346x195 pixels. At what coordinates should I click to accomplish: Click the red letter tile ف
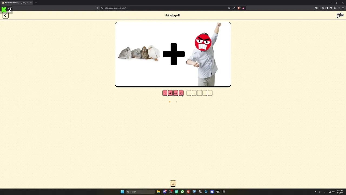click(x=170, y=93)
